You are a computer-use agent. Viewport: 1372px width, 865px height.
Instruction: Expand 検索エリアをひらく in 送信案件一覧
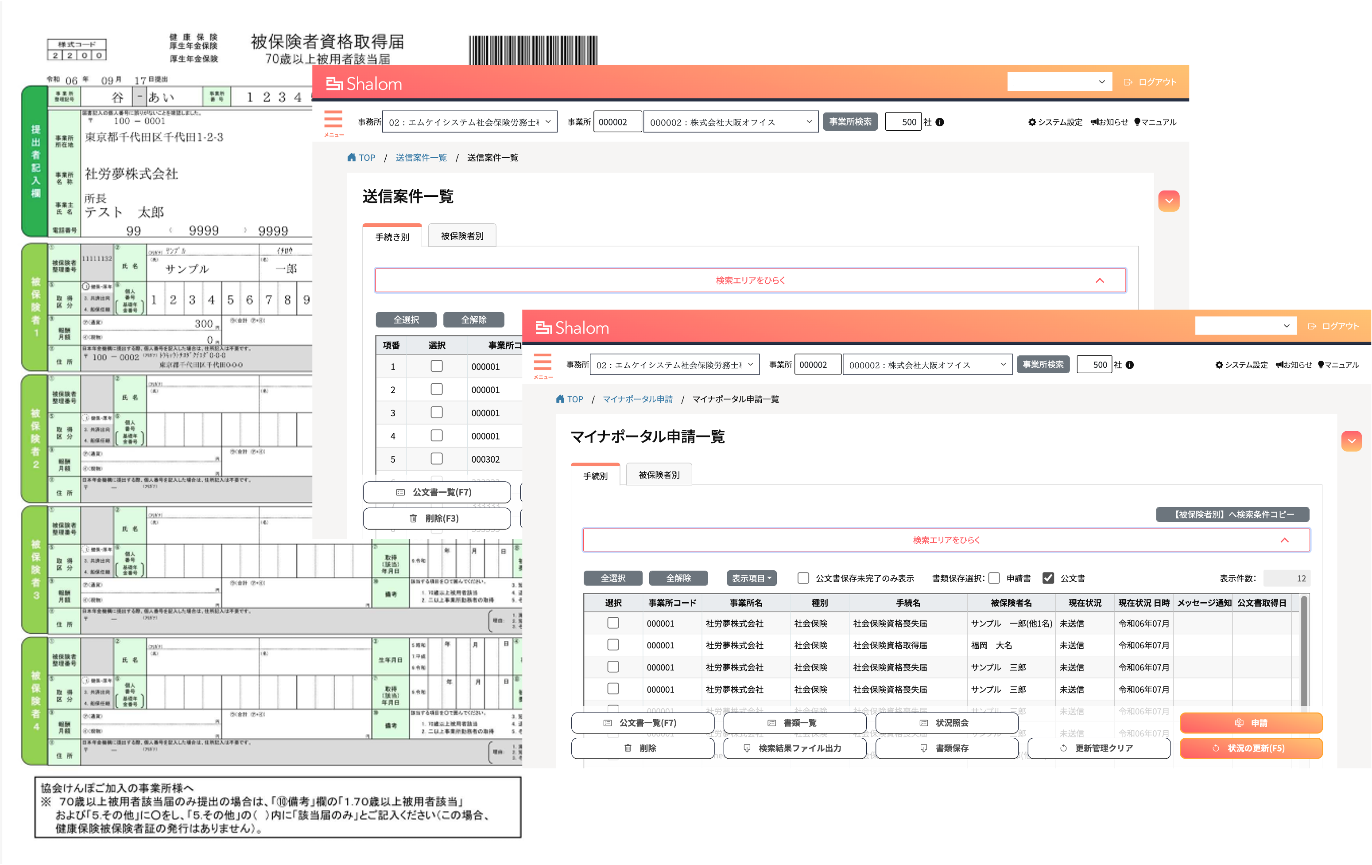[750, 281]
